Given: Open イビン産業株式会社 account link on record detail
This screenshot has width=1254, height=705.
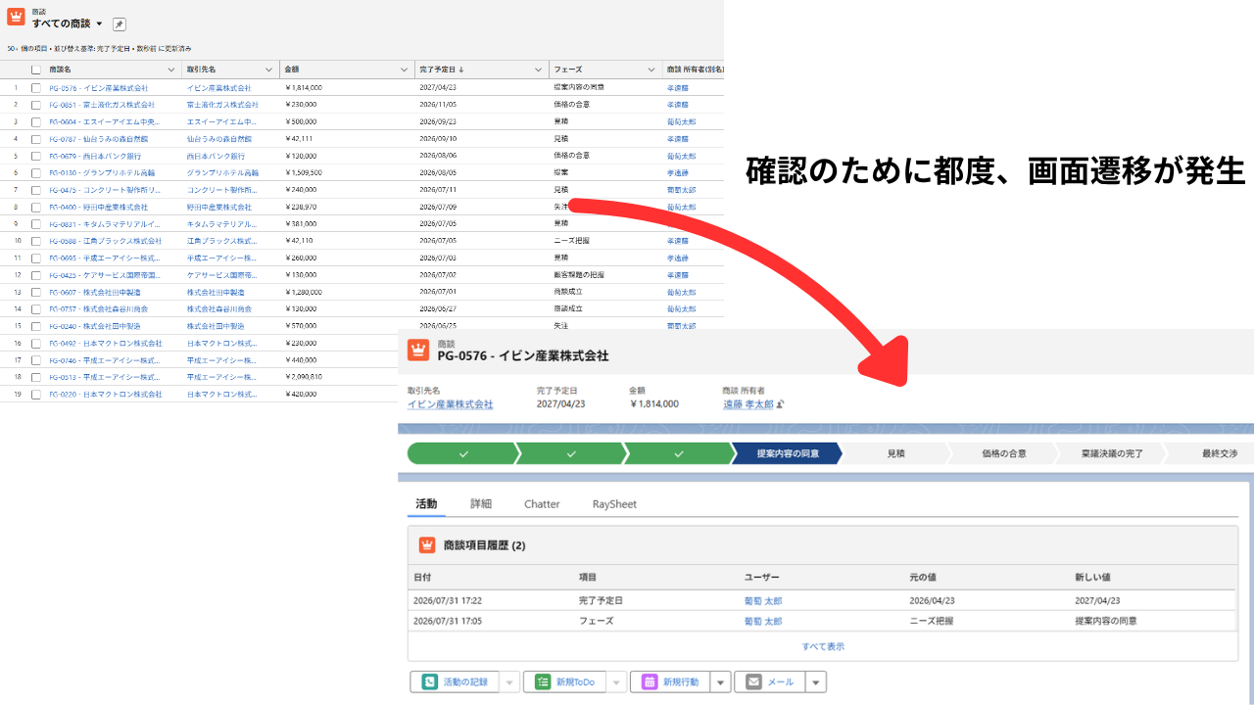Looking at the screenshot, I should 451,404.
